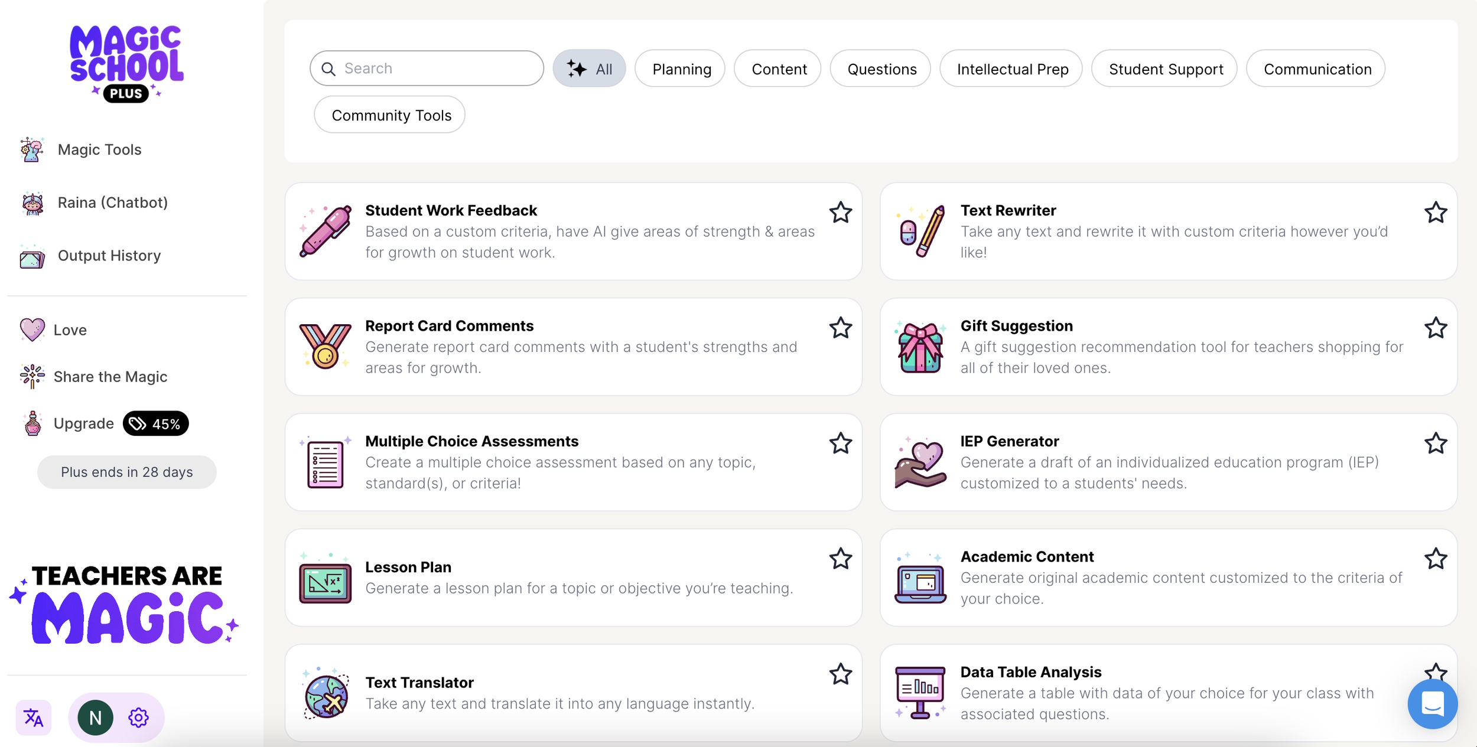This screenshot has height=747, width=1477.
Task: Star the Text Rewriter tool
Action: tap(1435, 213)
